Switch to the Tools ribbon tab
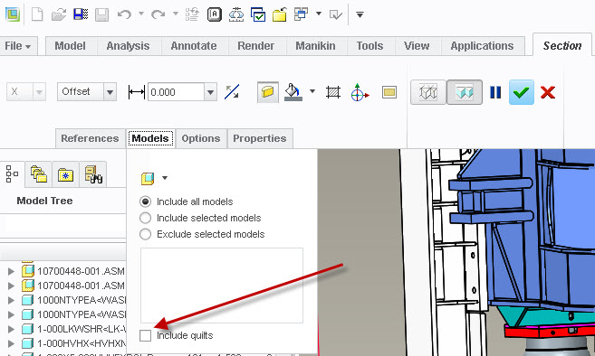This screenshot has width=595, height=356. pos(369,46)
